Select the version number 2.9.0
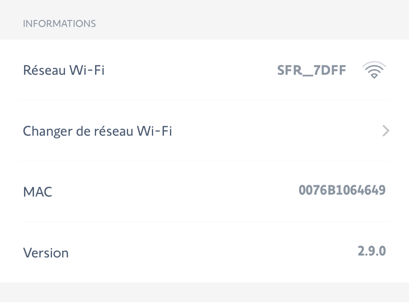Screen dimensions: 409x304 [372, 251]
